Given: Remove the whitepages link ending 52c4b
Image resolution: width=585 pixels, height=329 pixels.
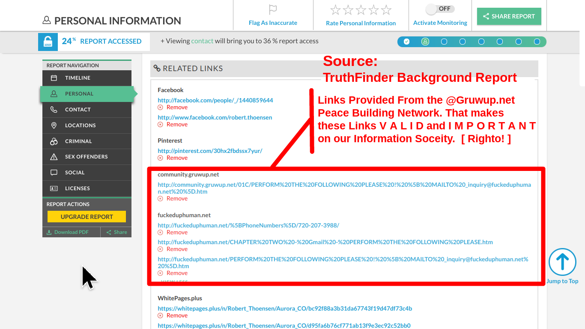Looking at the screenshot, I should [173, 316].
